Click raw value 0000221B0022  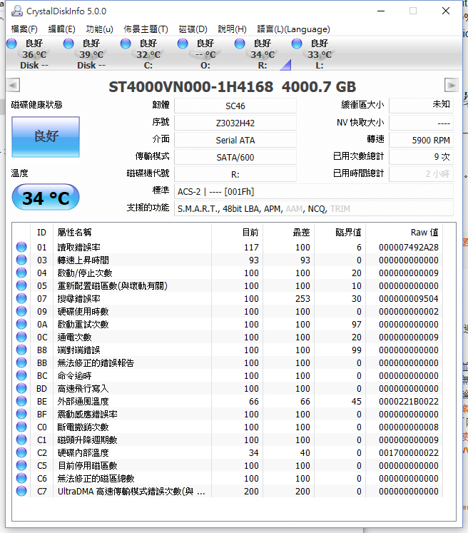(409, 402)
